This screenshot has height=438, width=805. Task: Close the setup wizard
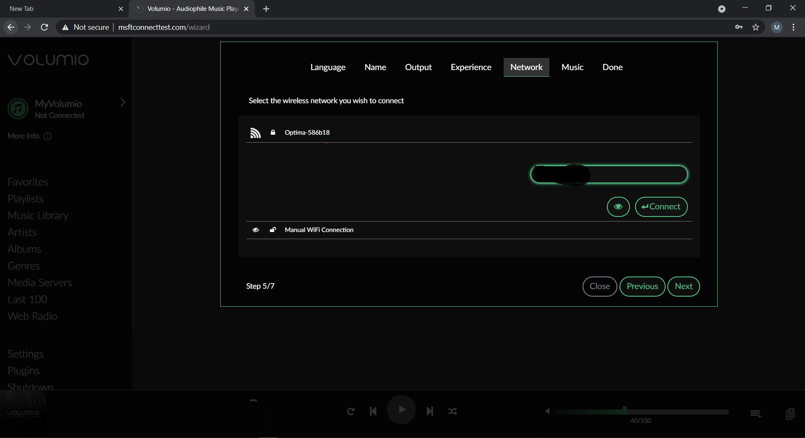click(x=600, y=287)
